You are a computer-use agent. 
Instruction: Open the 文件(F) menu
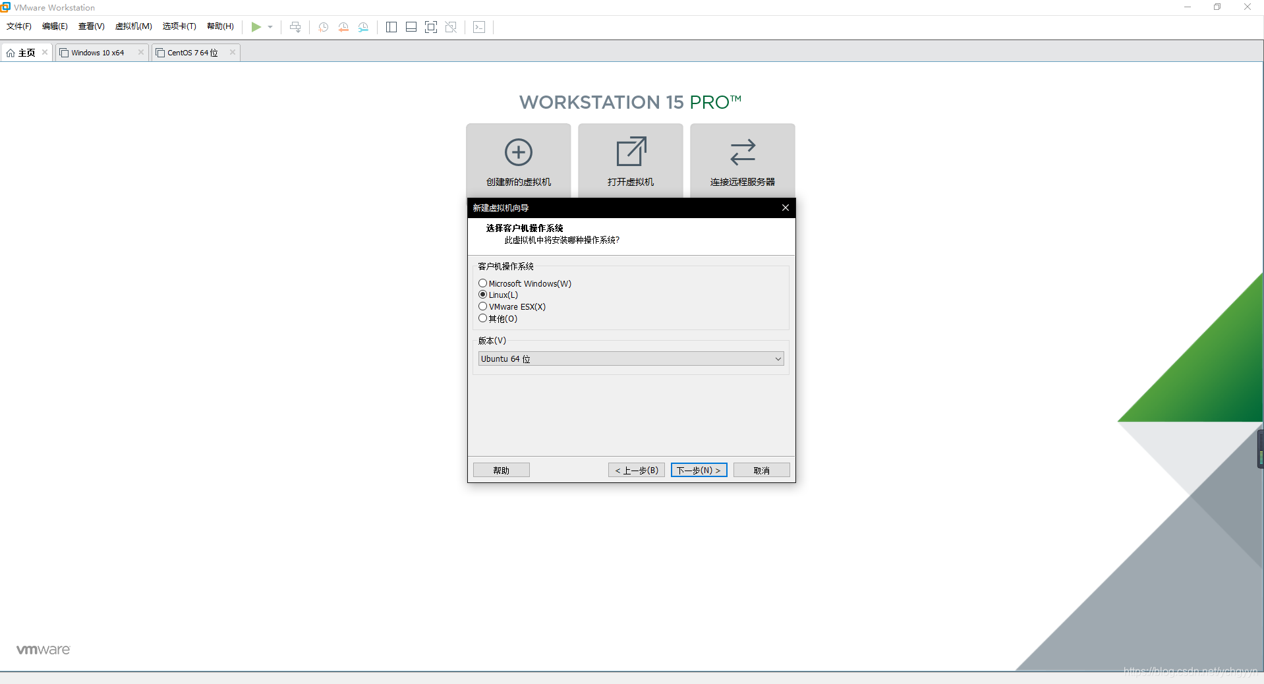point(19,26)
